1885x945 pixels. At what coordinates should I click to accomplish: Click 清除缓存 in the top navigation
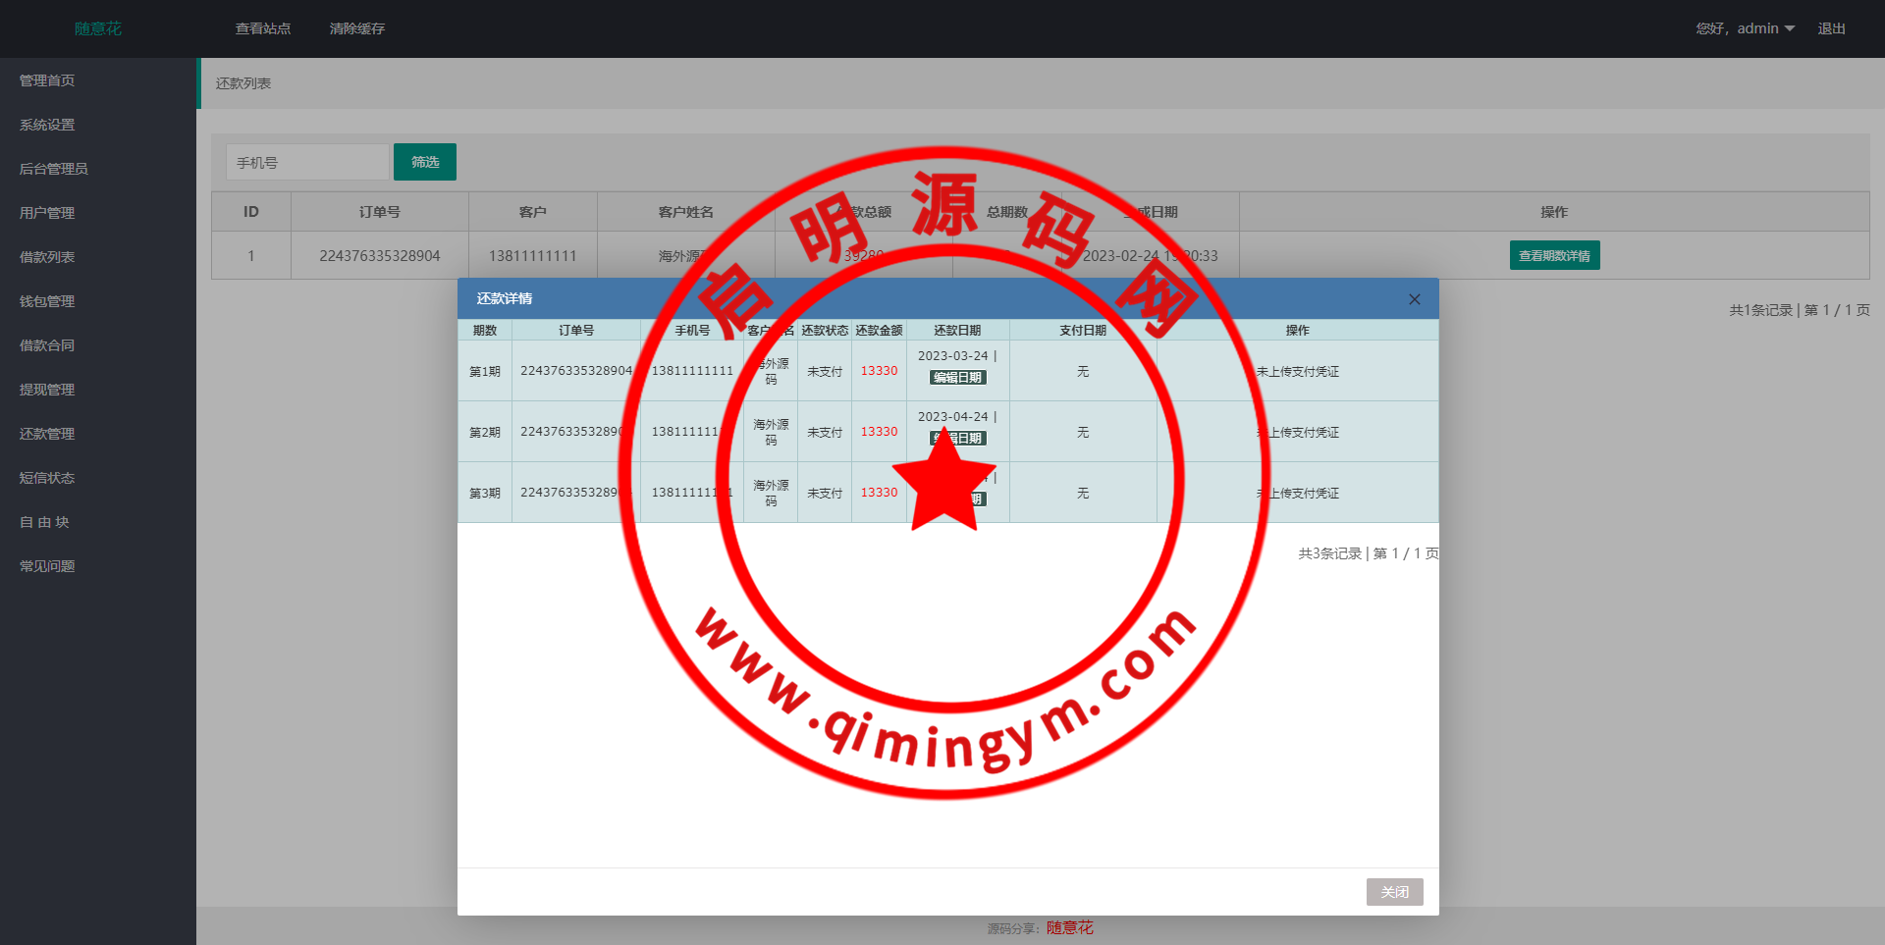click(357, 28)
